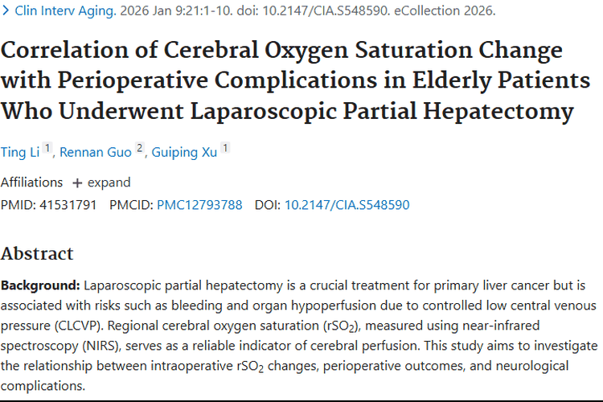Click affiliation superscript 1 after Guiping Xu
Viewport: 603px width, 402px height.
[225, 149]
